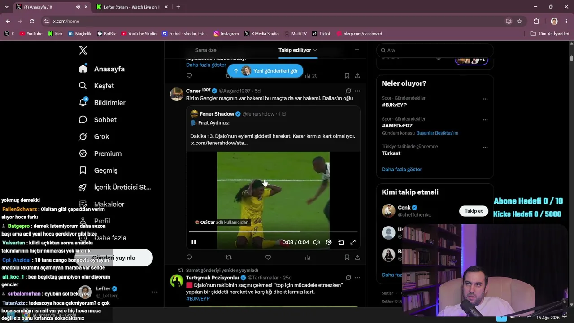Image resolution: width=574 pixels, height=323 pixels.
Task: Like Caner's post
Action: tap(268, 258)
